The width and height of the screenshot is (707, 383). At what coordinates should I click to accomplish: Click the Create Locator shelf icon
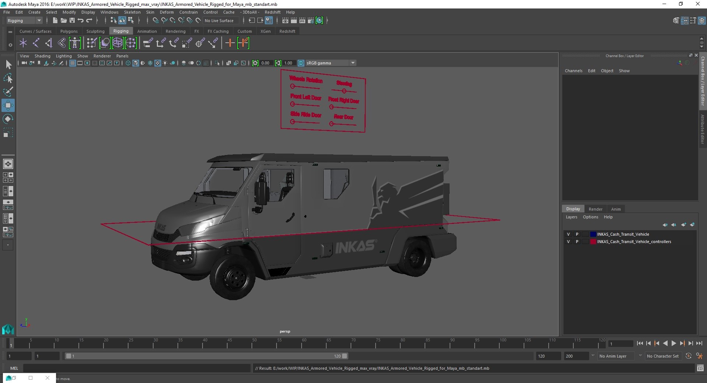23,43
